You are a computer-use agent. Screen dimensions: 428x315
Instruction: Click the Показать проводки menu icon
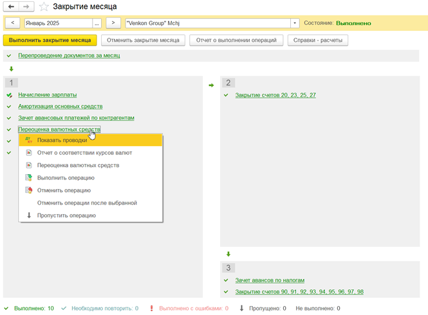(28, 140)
